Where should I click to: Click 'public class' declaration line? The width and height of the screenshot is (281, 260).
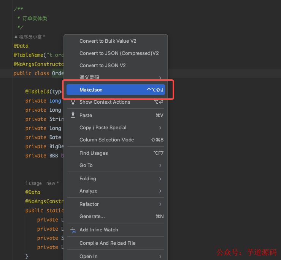[x=38, y=73]
